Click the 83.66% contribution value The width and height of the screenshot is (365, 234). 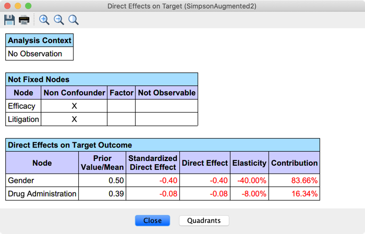tap(304, 180)
